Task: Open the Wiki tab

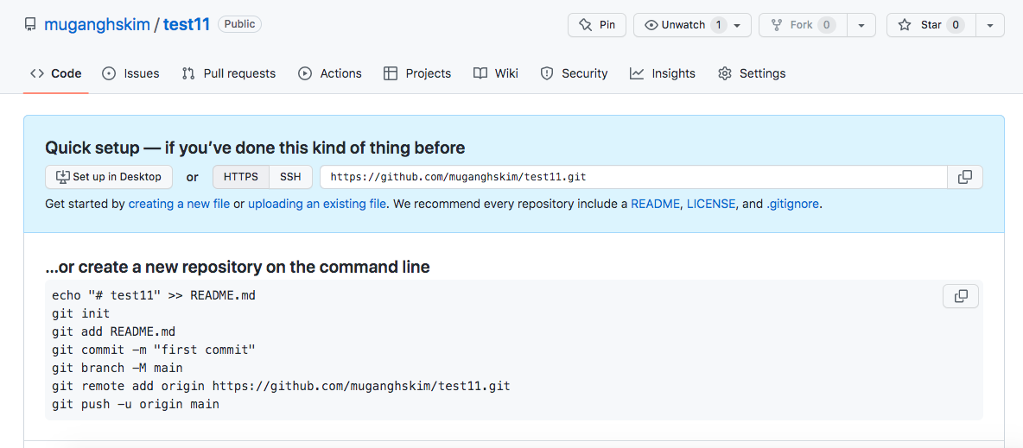Action: tap(496, 73)
